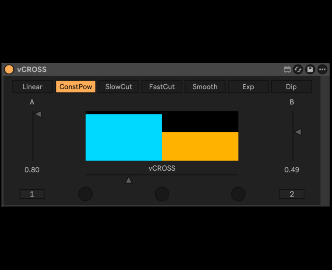Click the Save Preset floppy disk icon
This screenshot has height=270, width=332.
(x=310, y=69)
